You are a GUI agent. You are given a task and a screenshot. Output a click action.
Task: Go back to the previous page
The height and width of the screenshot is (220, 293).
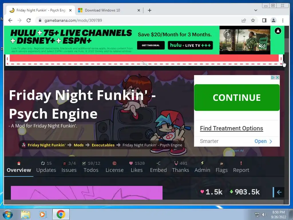[x=10, y=20]
